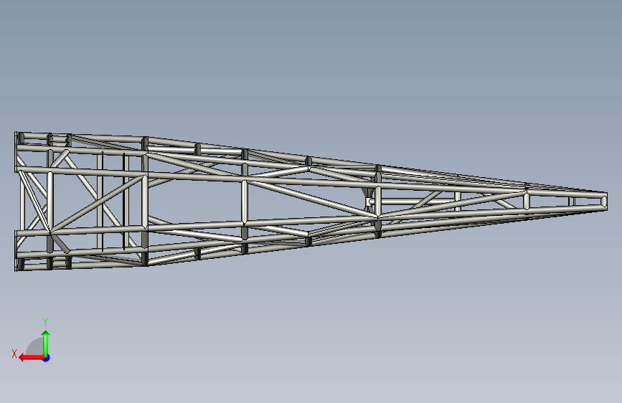This screenshot has width=622, height=403.
Task: Click the gray plane of the axis triad
Action: click(x=34, y=347)
